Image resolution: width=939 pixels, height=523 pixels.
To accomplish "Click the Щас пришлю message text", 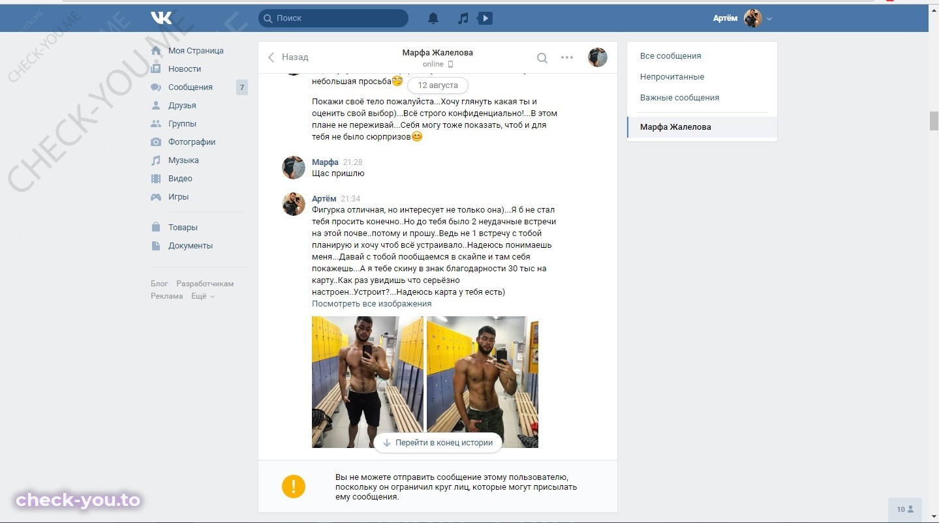I will (x=338, y=173).
